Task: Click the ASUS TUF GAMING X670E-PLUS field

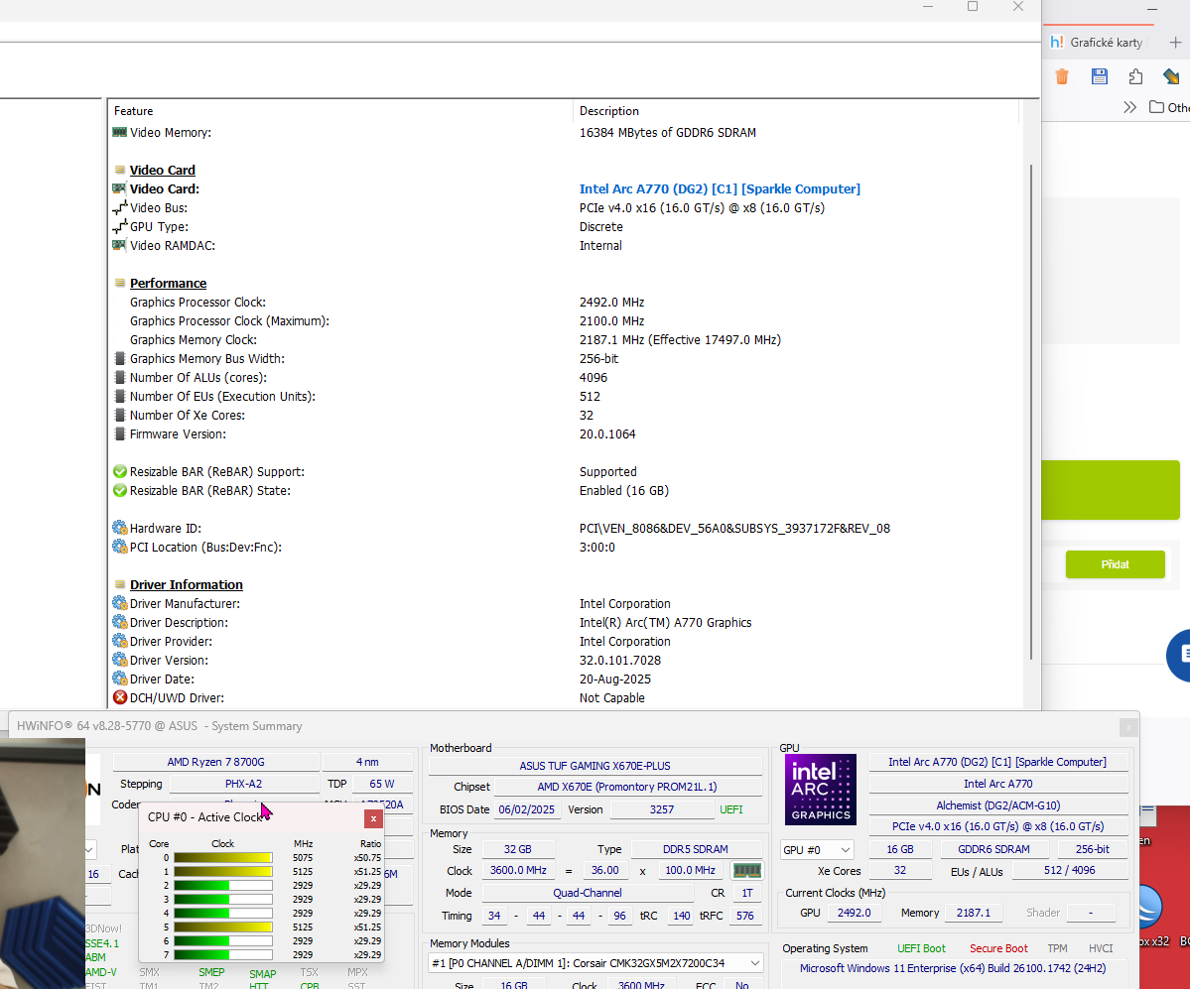Action: (595, 765)
